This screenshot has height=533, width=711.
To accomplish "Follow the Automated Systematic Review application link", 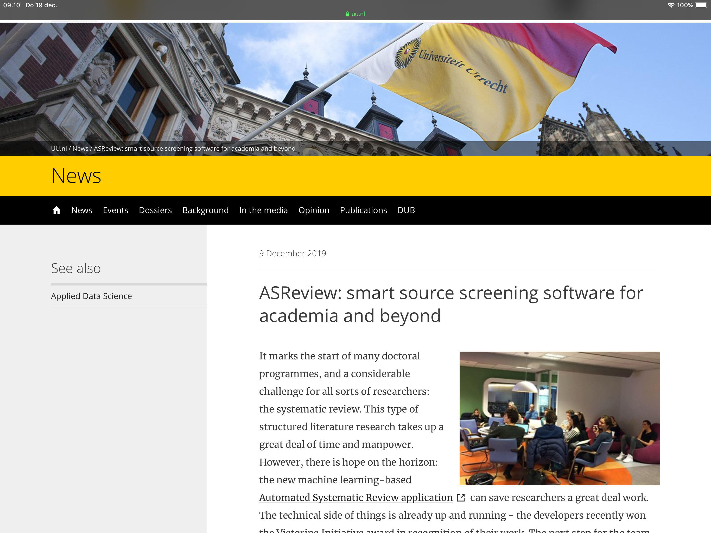I will pyautogui.click(x=356, y=498).
